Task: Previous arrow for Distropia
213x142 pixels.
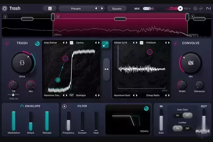Action: pos(96,95)
